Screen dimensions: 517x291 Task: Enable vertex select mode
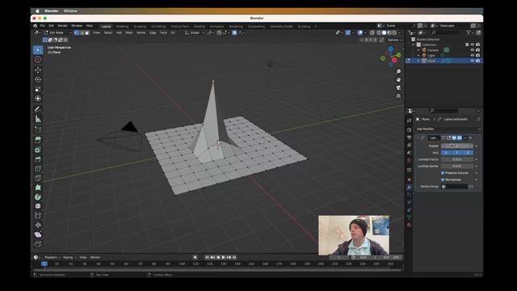(x=77, y=32)
